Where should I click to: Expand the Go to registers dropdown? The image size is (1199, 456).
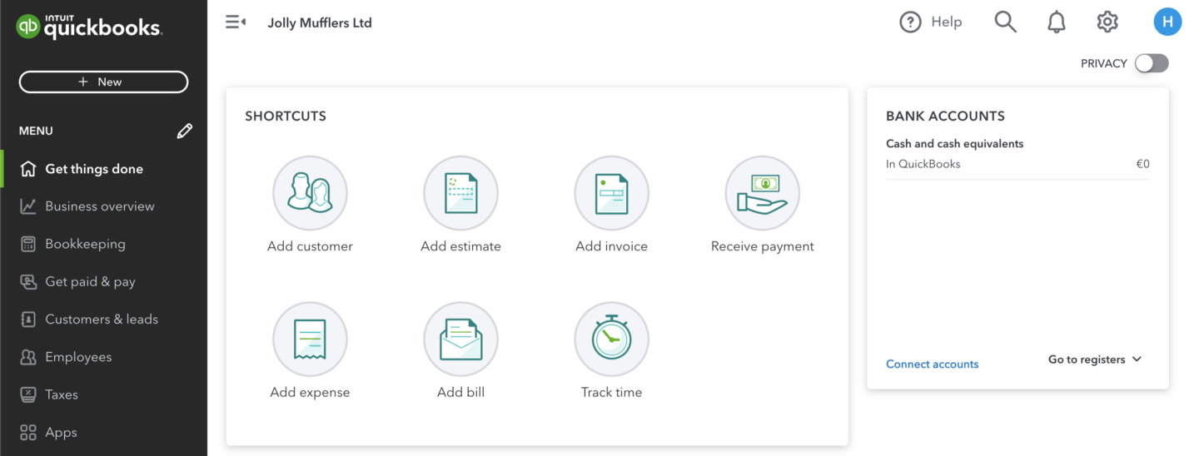pyautogui.click(x=1095, y=359)
